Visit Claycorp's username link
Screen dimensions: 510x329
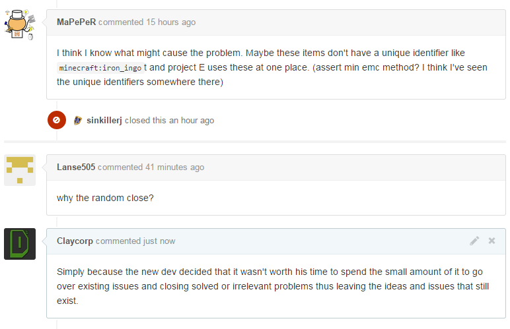(75, 241)
